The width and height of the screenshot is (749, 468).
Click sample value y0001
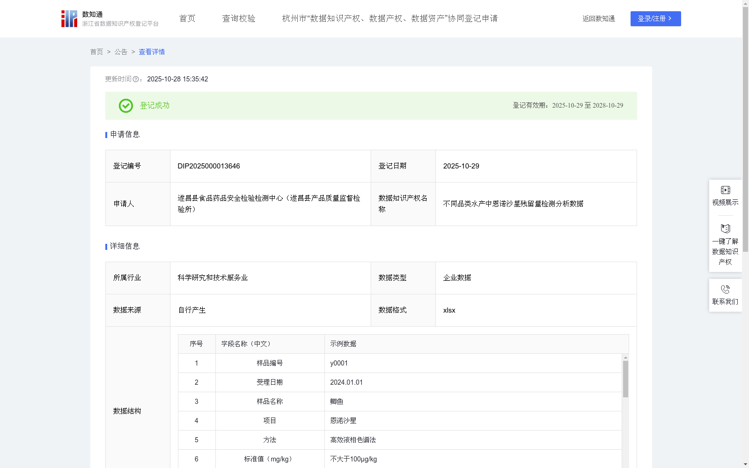339,363
